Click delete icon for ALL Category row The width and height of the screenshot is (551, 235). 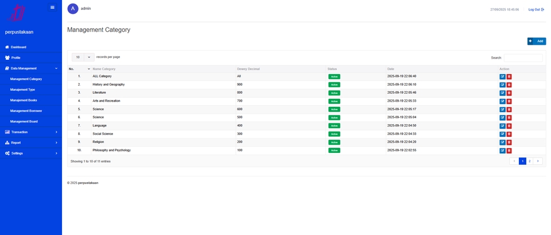pyautogui.click(x=509, y=76)
